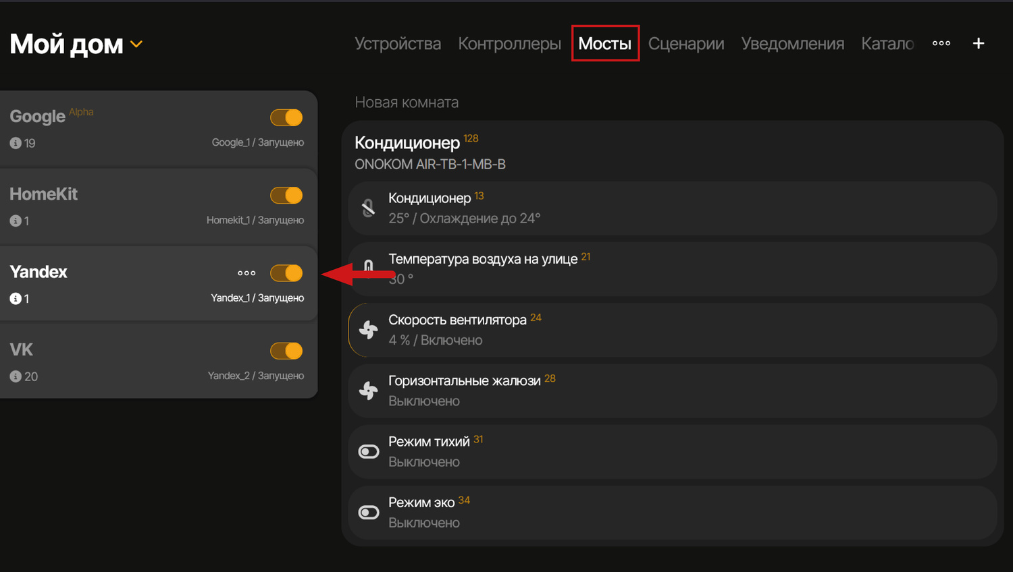Disable the Google bridge toggle
Screen dimensions: 1013x572
[x=286, y=117]
